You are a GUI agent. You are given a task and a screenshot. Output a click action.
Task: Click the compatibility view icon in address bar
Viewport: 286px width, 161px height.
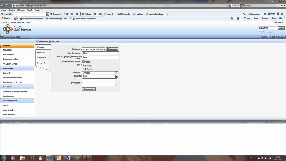coord(231,6)
